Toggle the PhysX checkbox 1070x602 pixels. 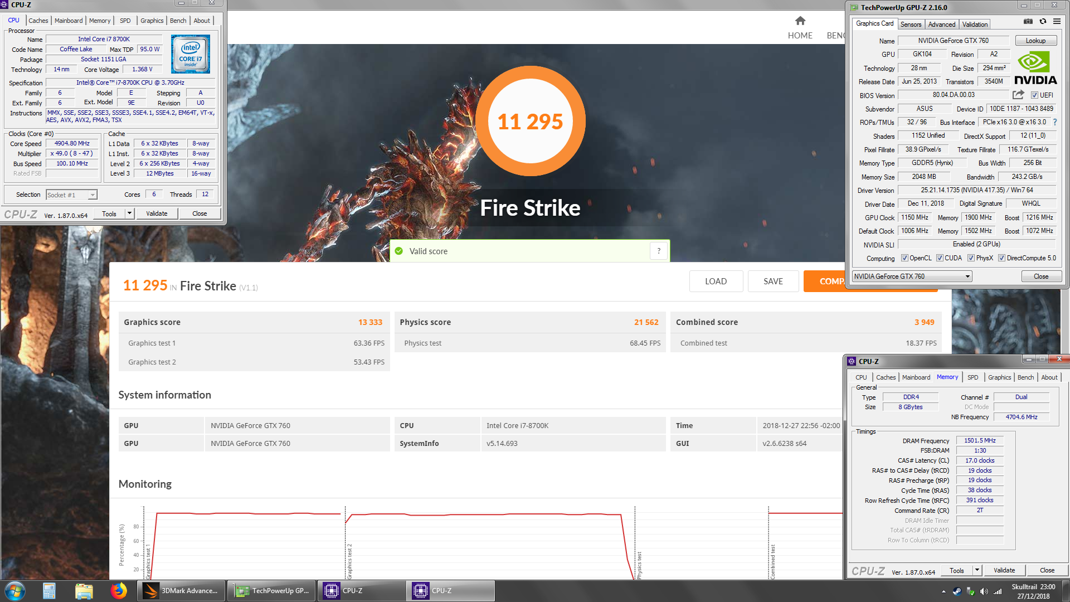tap(971, 258)
